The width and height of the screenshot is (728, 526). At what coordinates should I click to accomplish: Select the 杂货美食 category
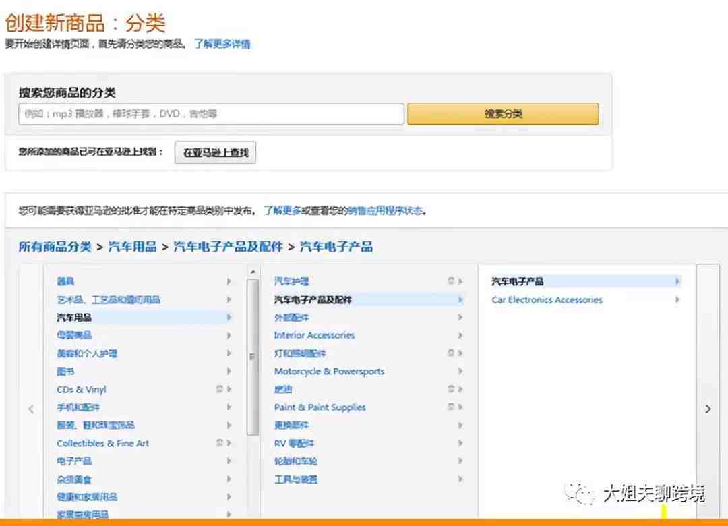click(x=74, y=479)
